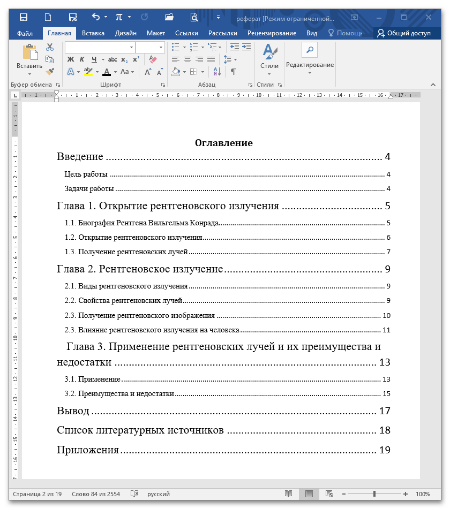Expand bullet list style options

click(184, 48)
